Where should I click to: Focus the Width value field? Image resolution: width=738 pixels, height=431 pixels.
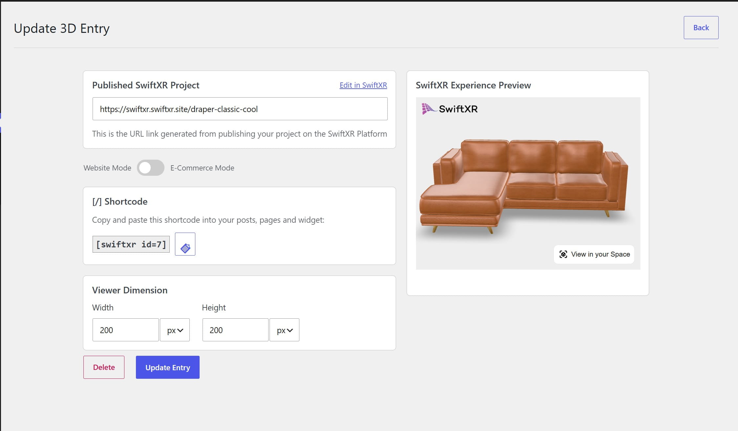126,330
